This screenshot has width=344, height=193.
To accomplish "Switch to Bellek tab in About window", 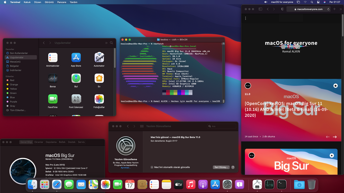I will (x=62, y=142).
